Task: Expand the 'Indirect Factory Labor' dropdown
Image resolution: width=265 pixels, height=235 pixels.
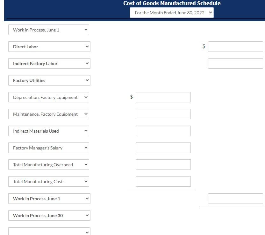Action: 49,63
